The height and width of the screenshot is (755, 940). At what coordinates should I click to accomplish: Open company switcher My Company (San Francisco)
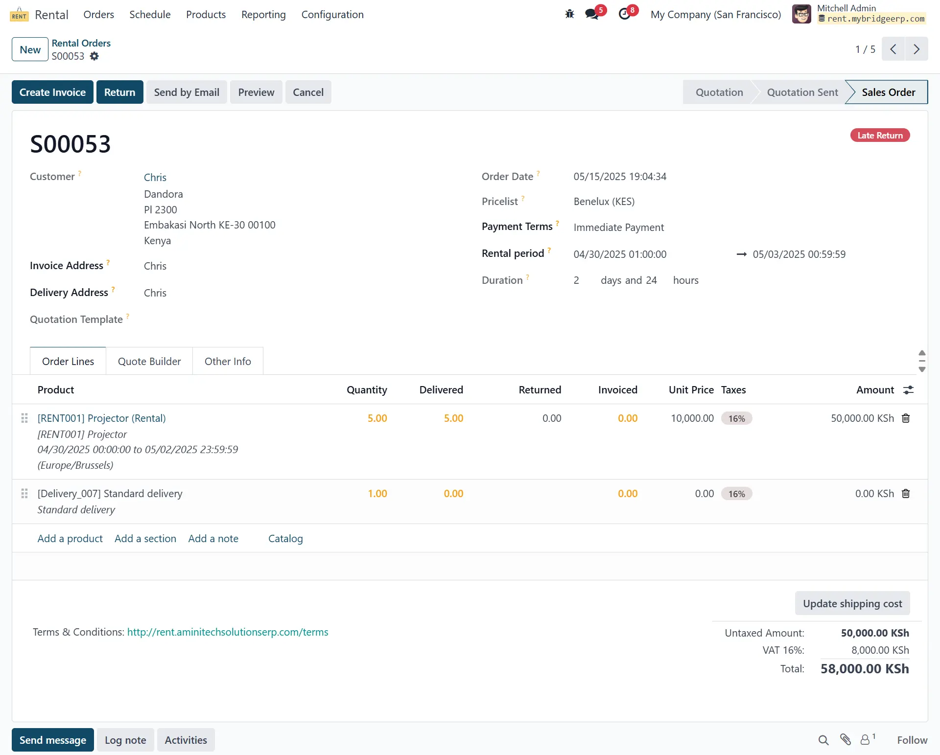[715, 15]
